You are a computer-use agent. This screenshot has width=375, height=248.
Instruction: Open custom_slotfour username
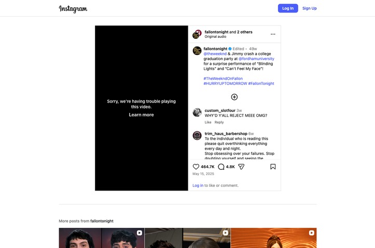tap(220, 110)
